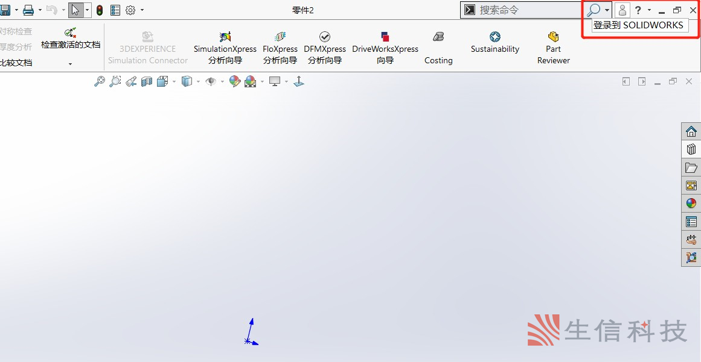
Task: Open the Appearances color ball task pane tab
Action: click(691, 204)
